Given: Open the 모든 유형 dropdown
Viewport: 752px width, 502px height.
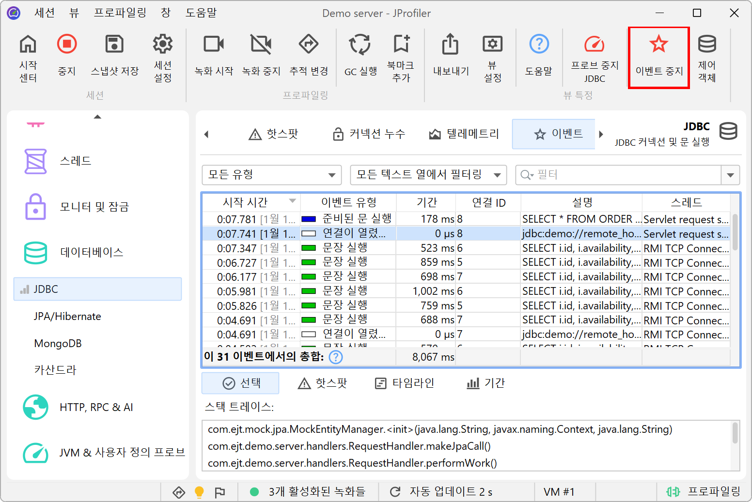Looking at the screenshot, I should coord(271,175).
